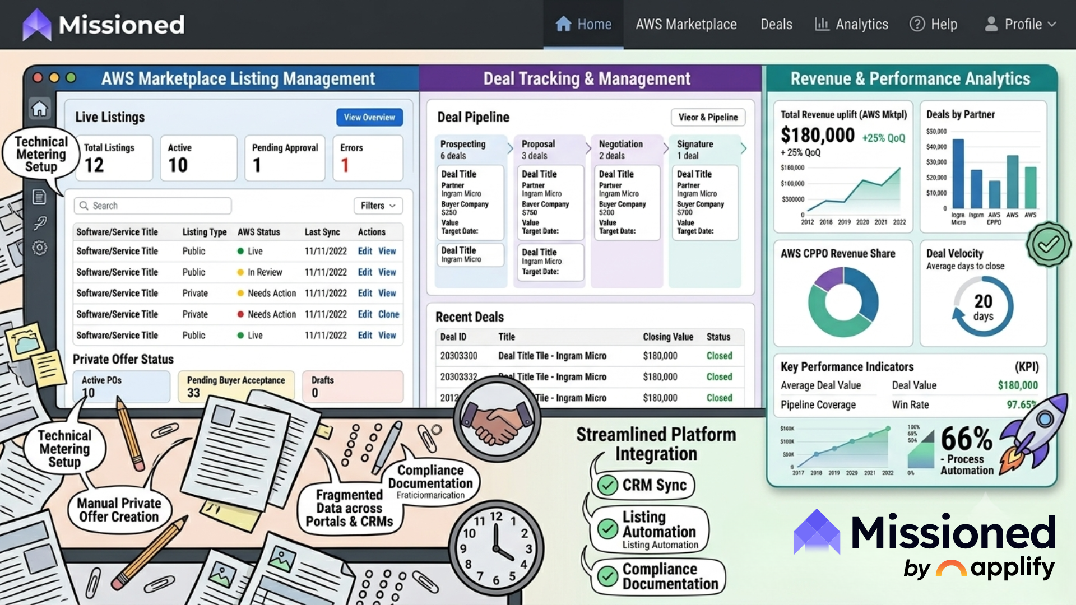This screenshot has width=1076, height=605.
Task: Click the Total Listings 12 card
Action: tap(114, 158)
